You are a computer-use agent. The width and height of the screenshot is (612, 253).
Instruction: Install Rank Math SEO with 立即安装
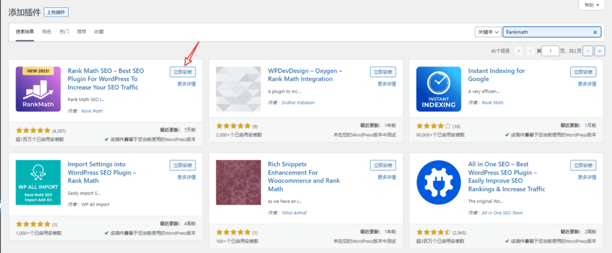click(183, 72)
